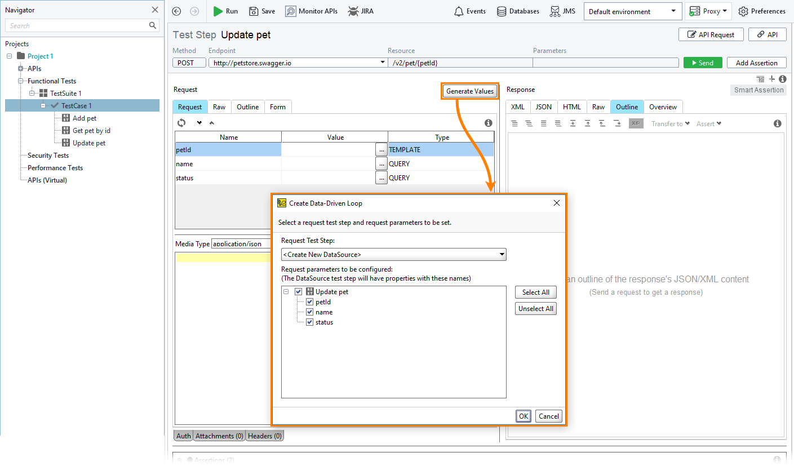Screen dimensions: 794x466
Task: Switch to the Raw request tab
Action: tap(219, 107)
